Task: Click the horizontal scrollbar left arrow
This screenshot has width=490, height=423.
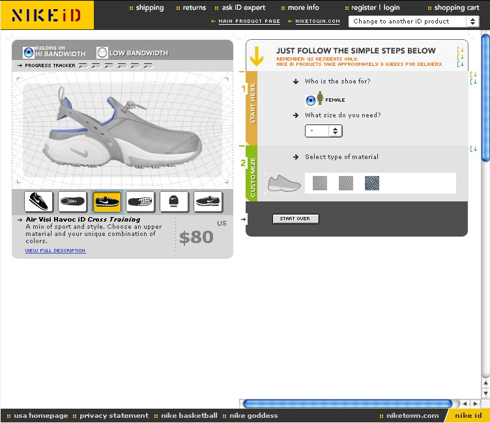Action: click(465, 403)
